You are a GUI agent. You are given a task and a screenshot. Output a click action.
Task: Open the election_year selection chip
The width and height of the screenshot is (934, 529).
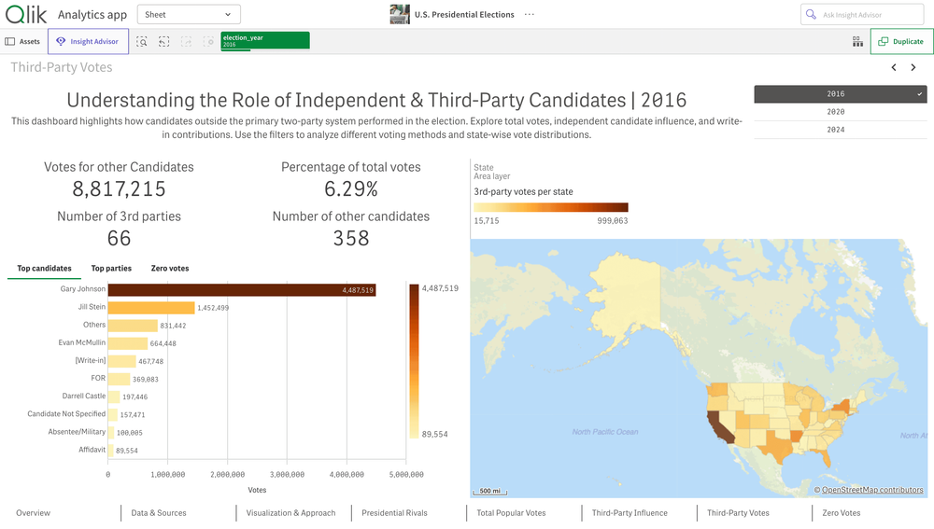point(265,40)
